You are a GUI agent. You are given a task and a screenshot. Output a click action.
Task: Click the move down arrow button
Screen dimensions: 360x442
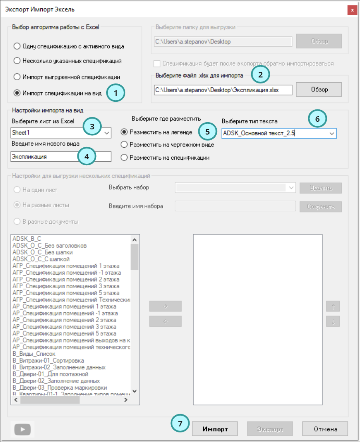[333, 321]
